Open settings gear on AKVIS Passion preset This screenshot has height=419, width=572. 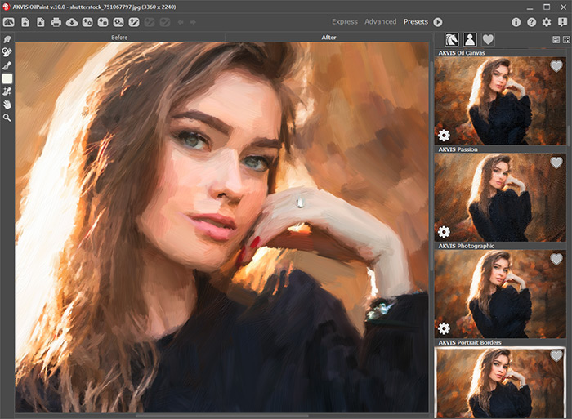[x=444, y=232]
